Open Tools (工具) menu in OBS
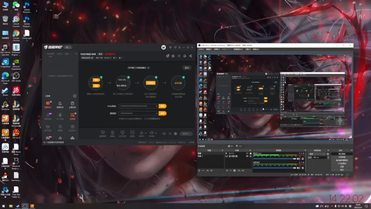 [x=248, y=49]
